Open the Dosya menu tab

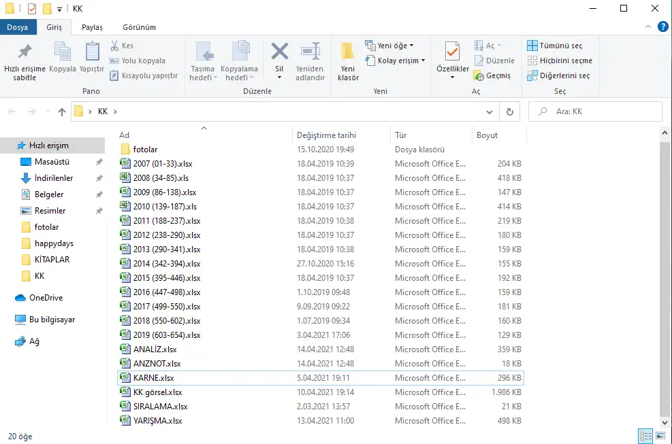pyautogui.click(x=18, y=27)
